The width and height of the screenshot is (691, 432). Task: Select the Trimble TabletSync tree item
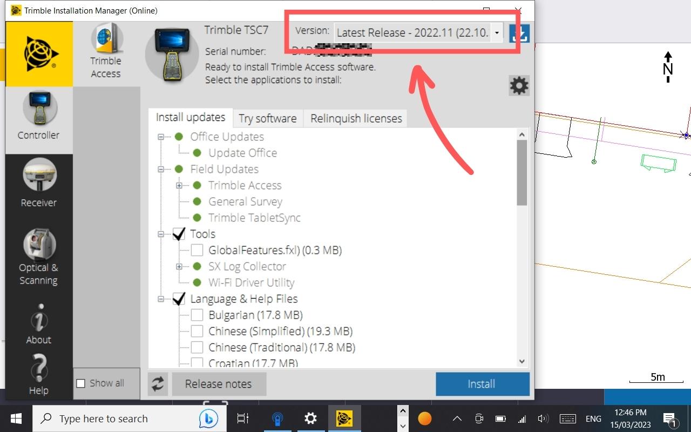click(254, 218)
